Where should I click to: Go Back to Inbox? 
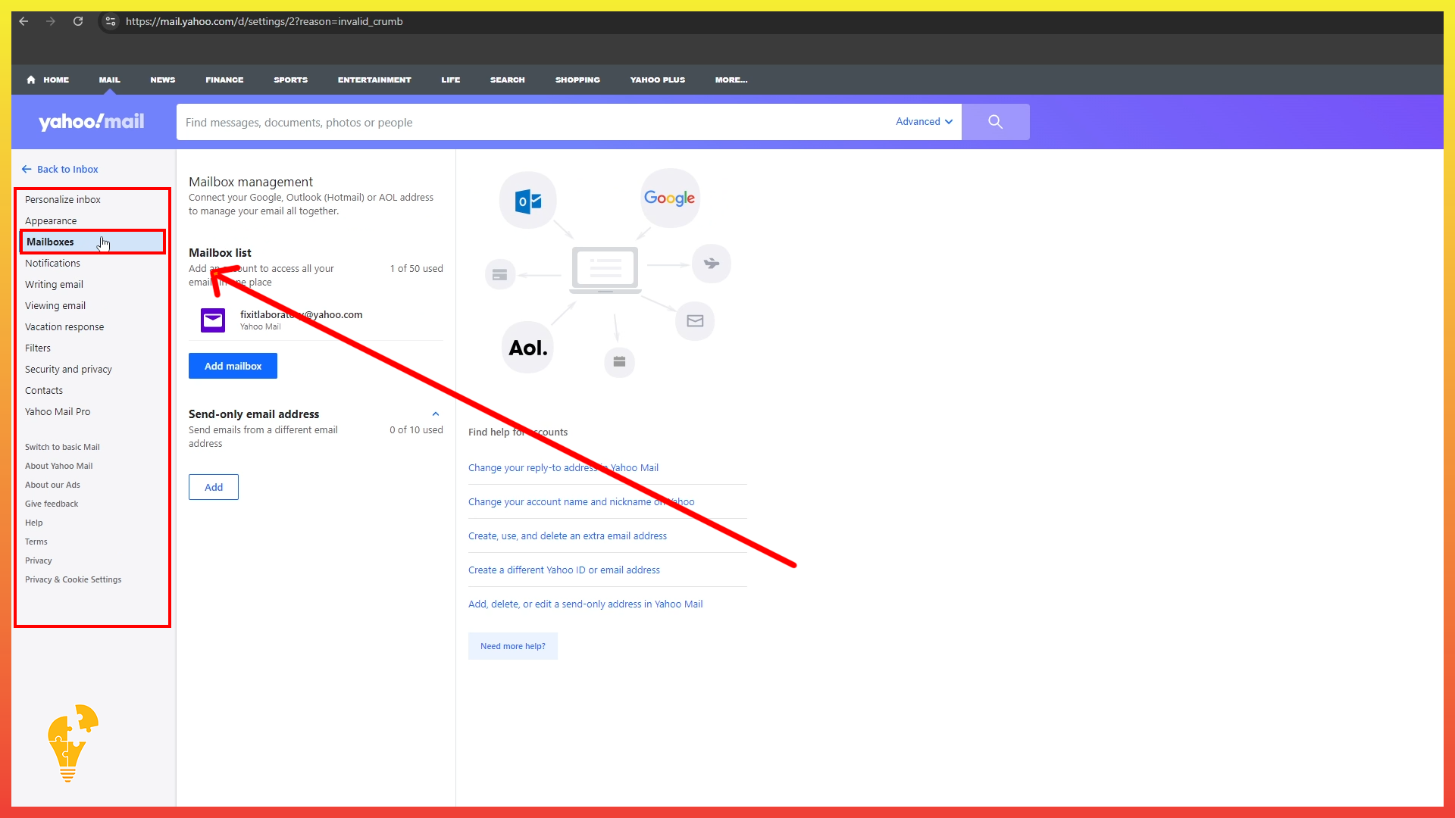61,169
